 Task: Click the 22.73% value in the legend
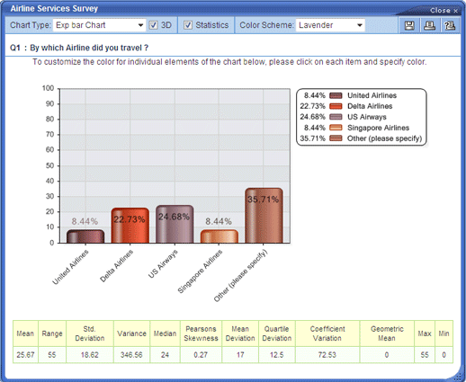[x=312, y=106]
